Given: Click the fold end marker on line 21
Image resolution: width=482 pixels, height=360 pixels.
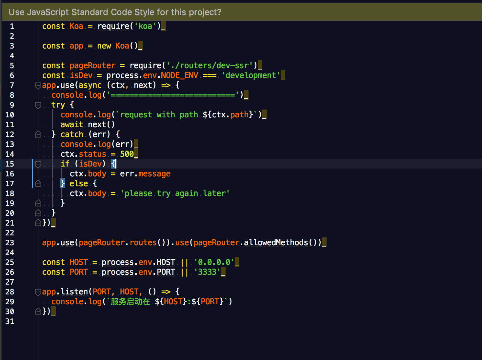Looking at the screenshot, I should click(38, 223).
